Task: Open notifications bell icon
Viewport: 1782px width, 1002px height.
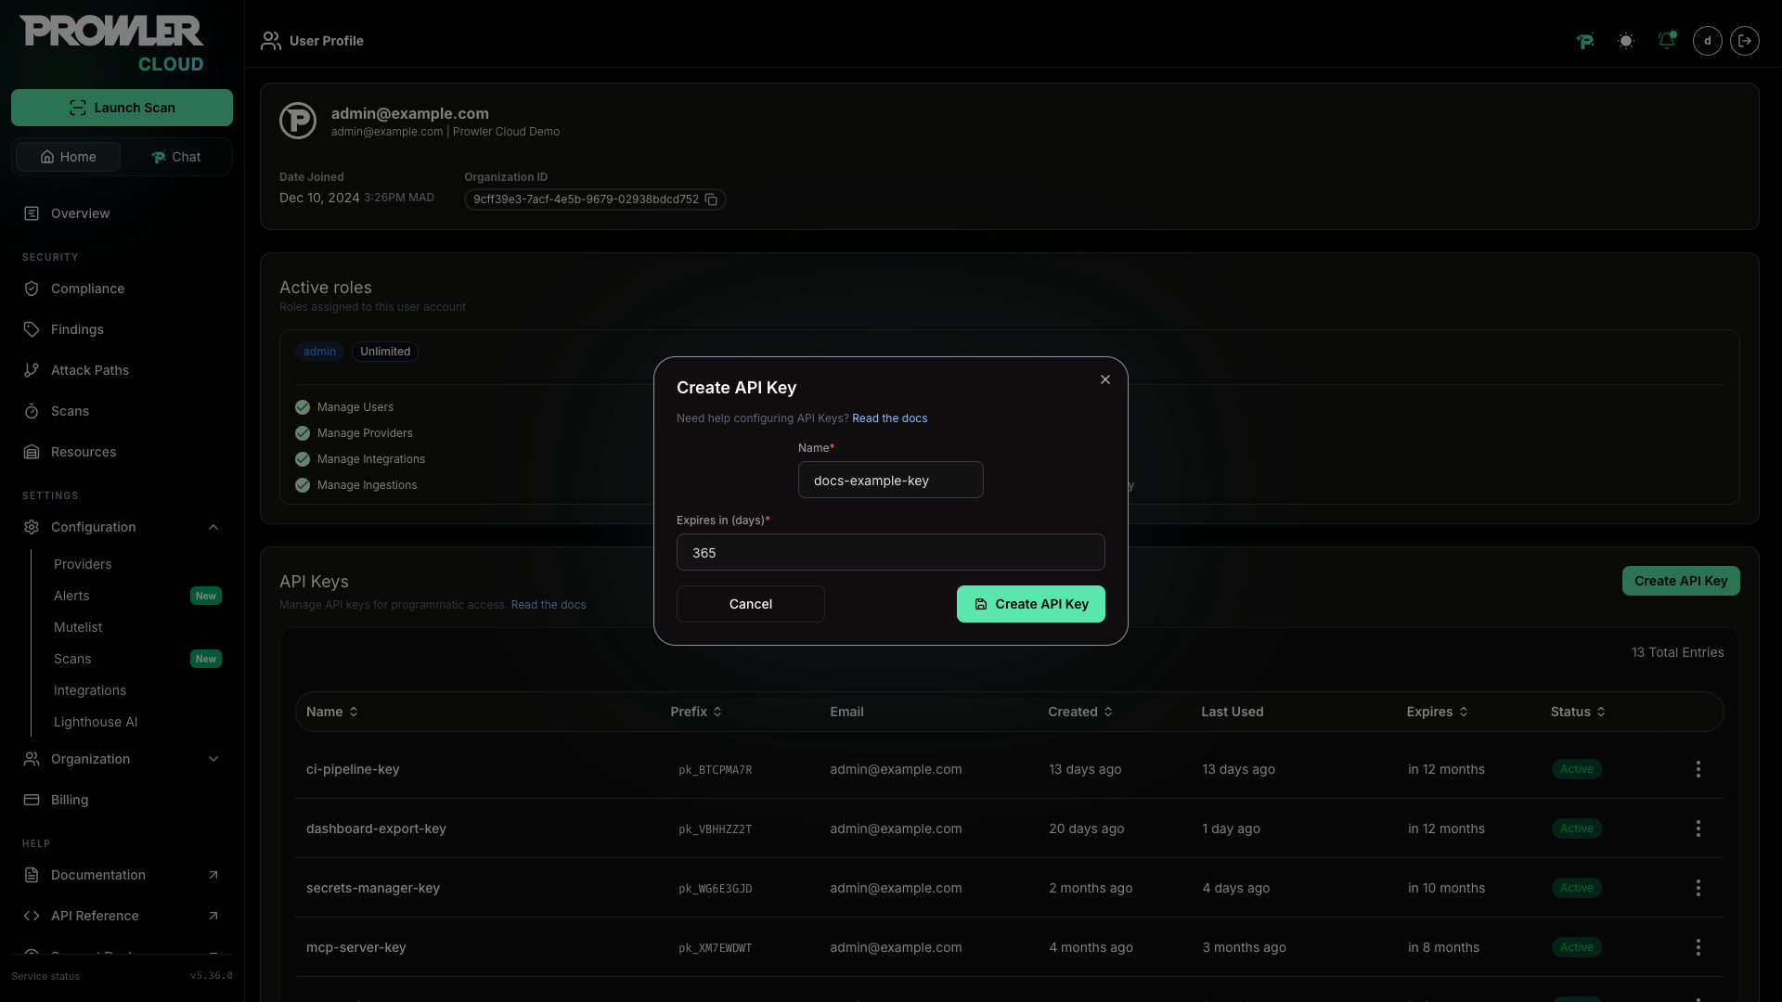Action: click(x=1667, y=41)
